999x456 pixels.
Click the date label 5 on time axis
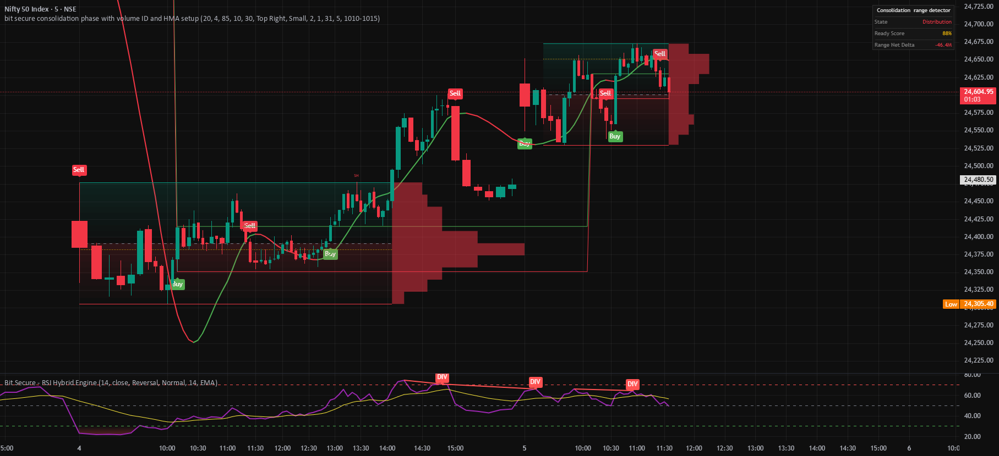pos(525,448)
